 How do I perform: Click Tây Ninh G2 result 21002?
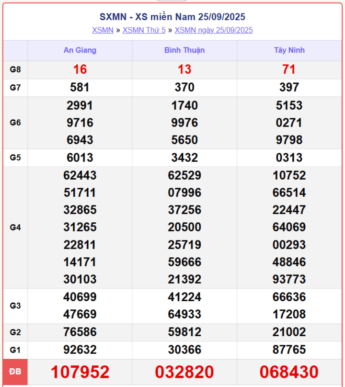click(x=289, y=332)
